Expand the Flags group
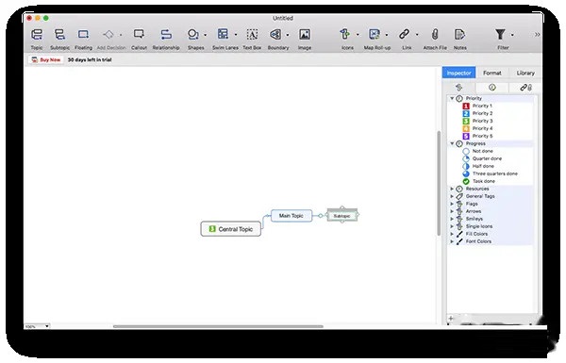This screenshot has height=363, width=566. pyautogui.click(x=452, y=204)
